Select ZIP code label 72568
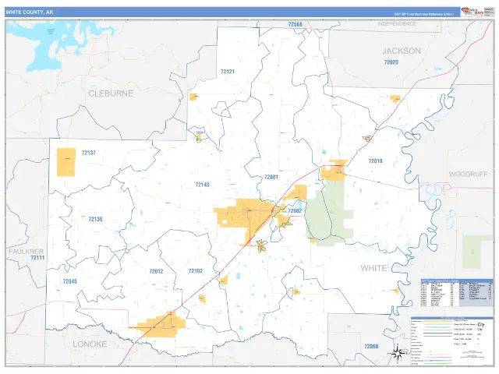 295,24
